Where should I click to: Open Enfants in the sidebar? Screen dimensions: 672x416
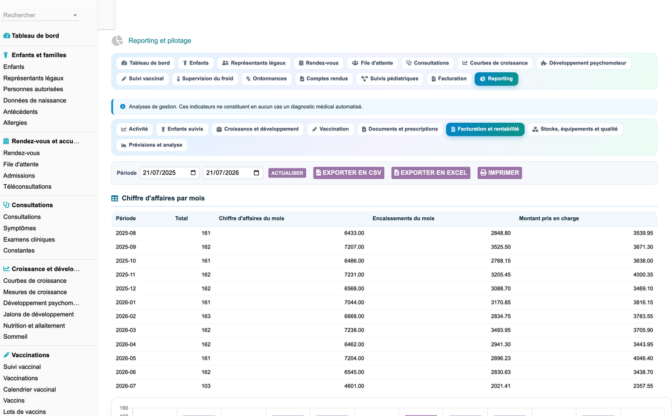click(x=14, y=67)
